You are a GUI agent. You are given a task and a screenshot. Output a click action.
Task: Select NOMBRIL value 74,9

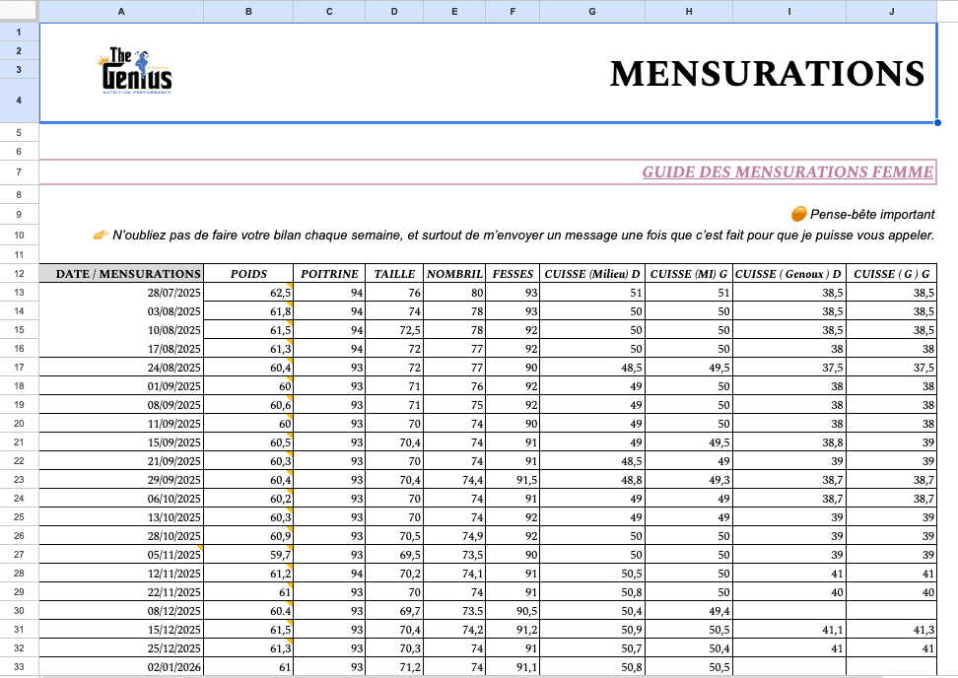454,536
